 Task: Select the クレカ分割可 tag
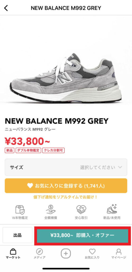[x=53, y=150]
